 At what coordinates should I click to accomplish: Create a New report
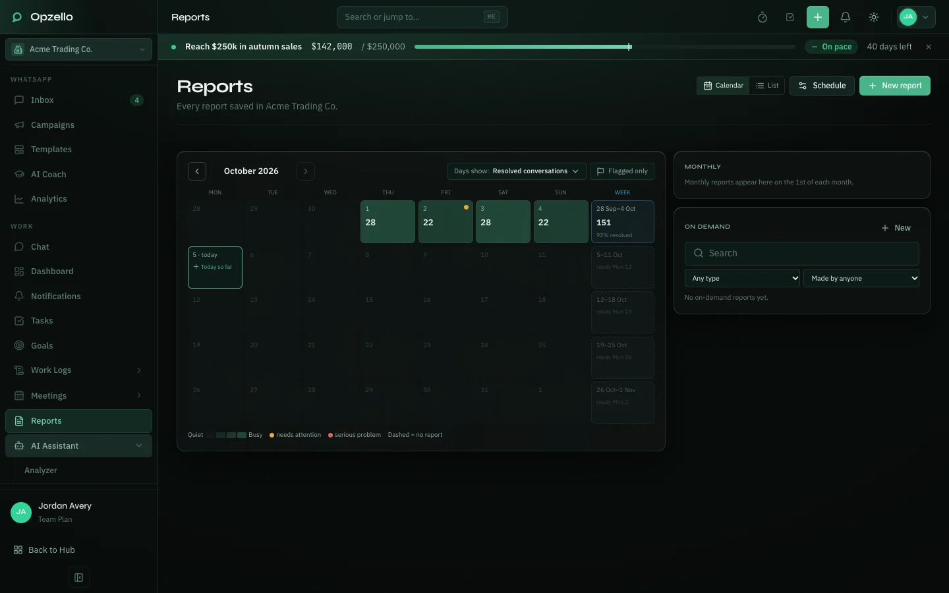(x=895, y=86)
